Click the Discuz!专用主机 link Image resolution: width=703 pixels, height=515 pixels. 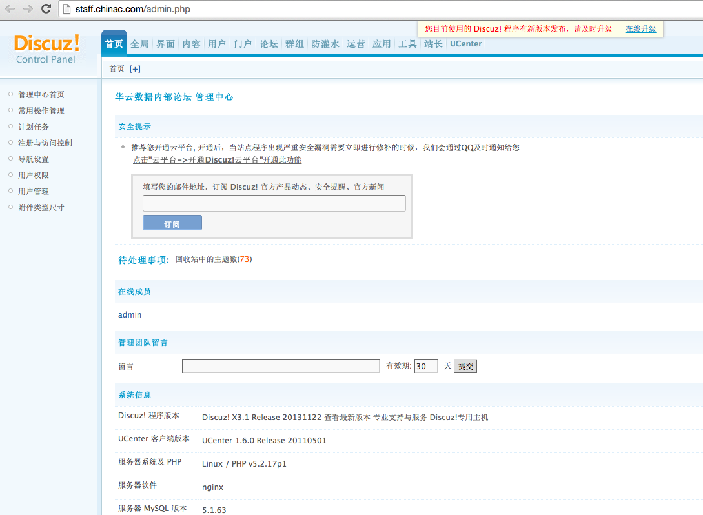click(459, 418)
